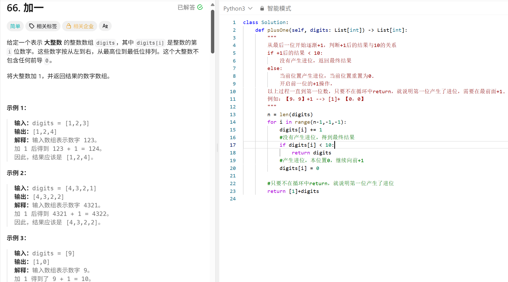Image resolution: width=508 pixels, height=282 pixels.
Task: Open the Python3 language dropdown
Action: click(238, 8)
